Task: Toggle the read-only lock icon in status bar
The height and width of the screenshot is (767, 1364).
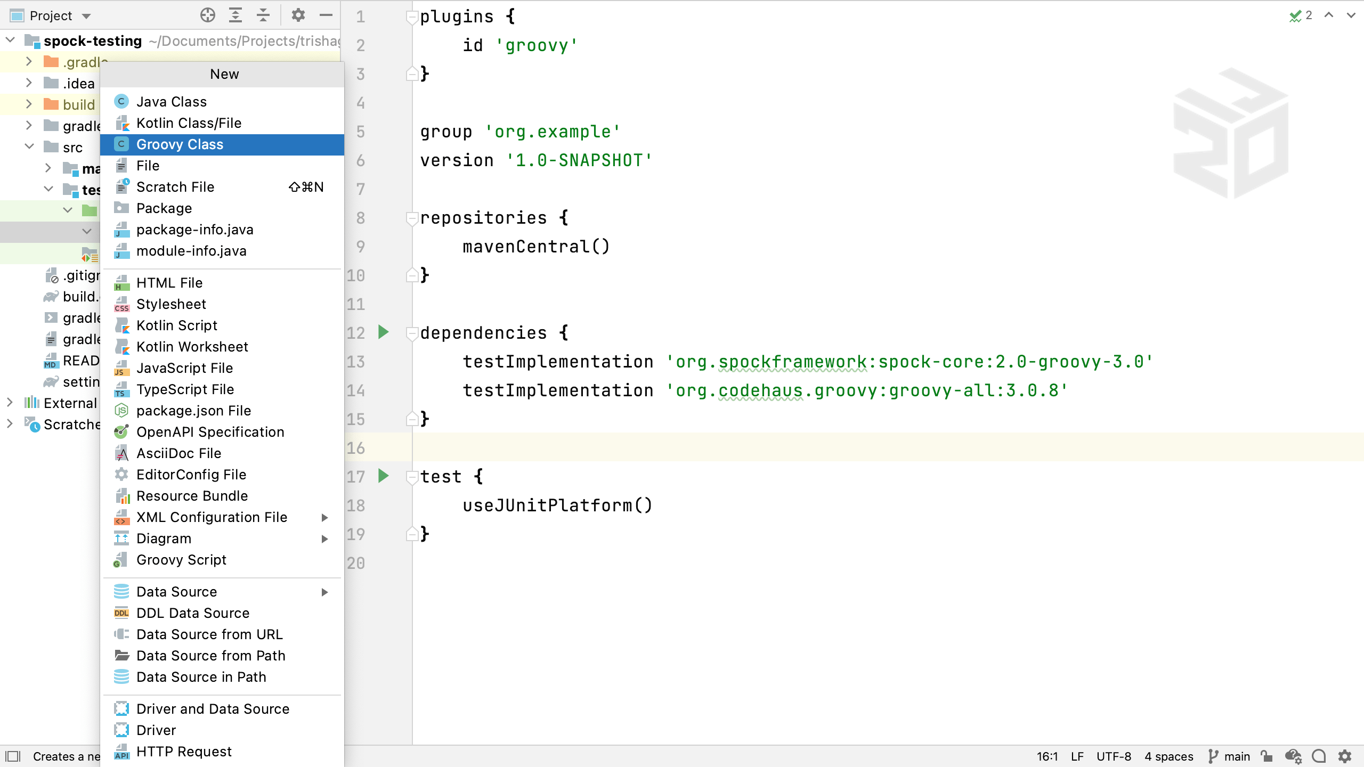Action: (1266, 756)
